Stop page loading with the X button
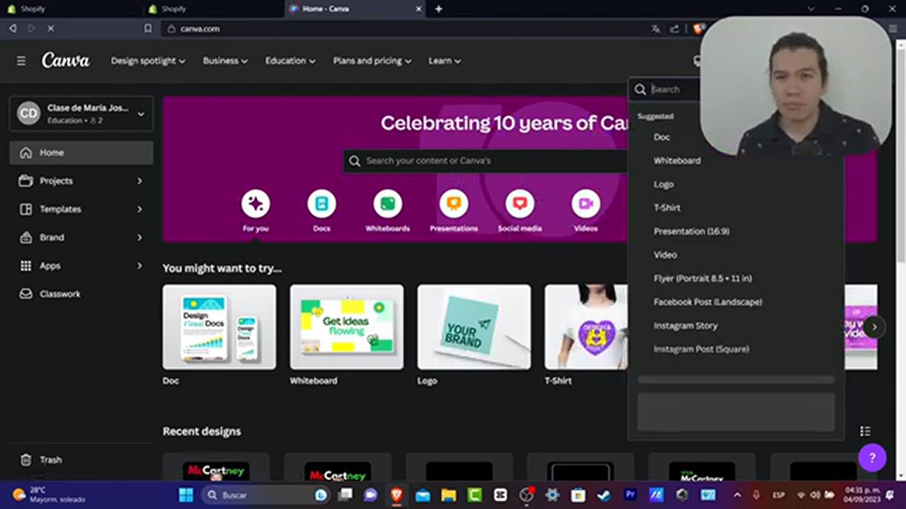906x509 pixels. (x=50, y=29)
